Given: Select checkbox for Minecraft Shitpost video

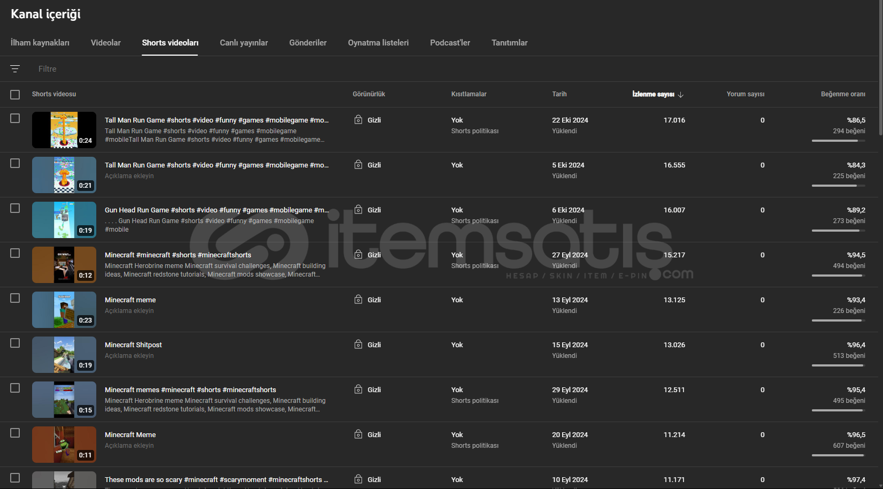Looking at the screenshot, I should 15,343.
